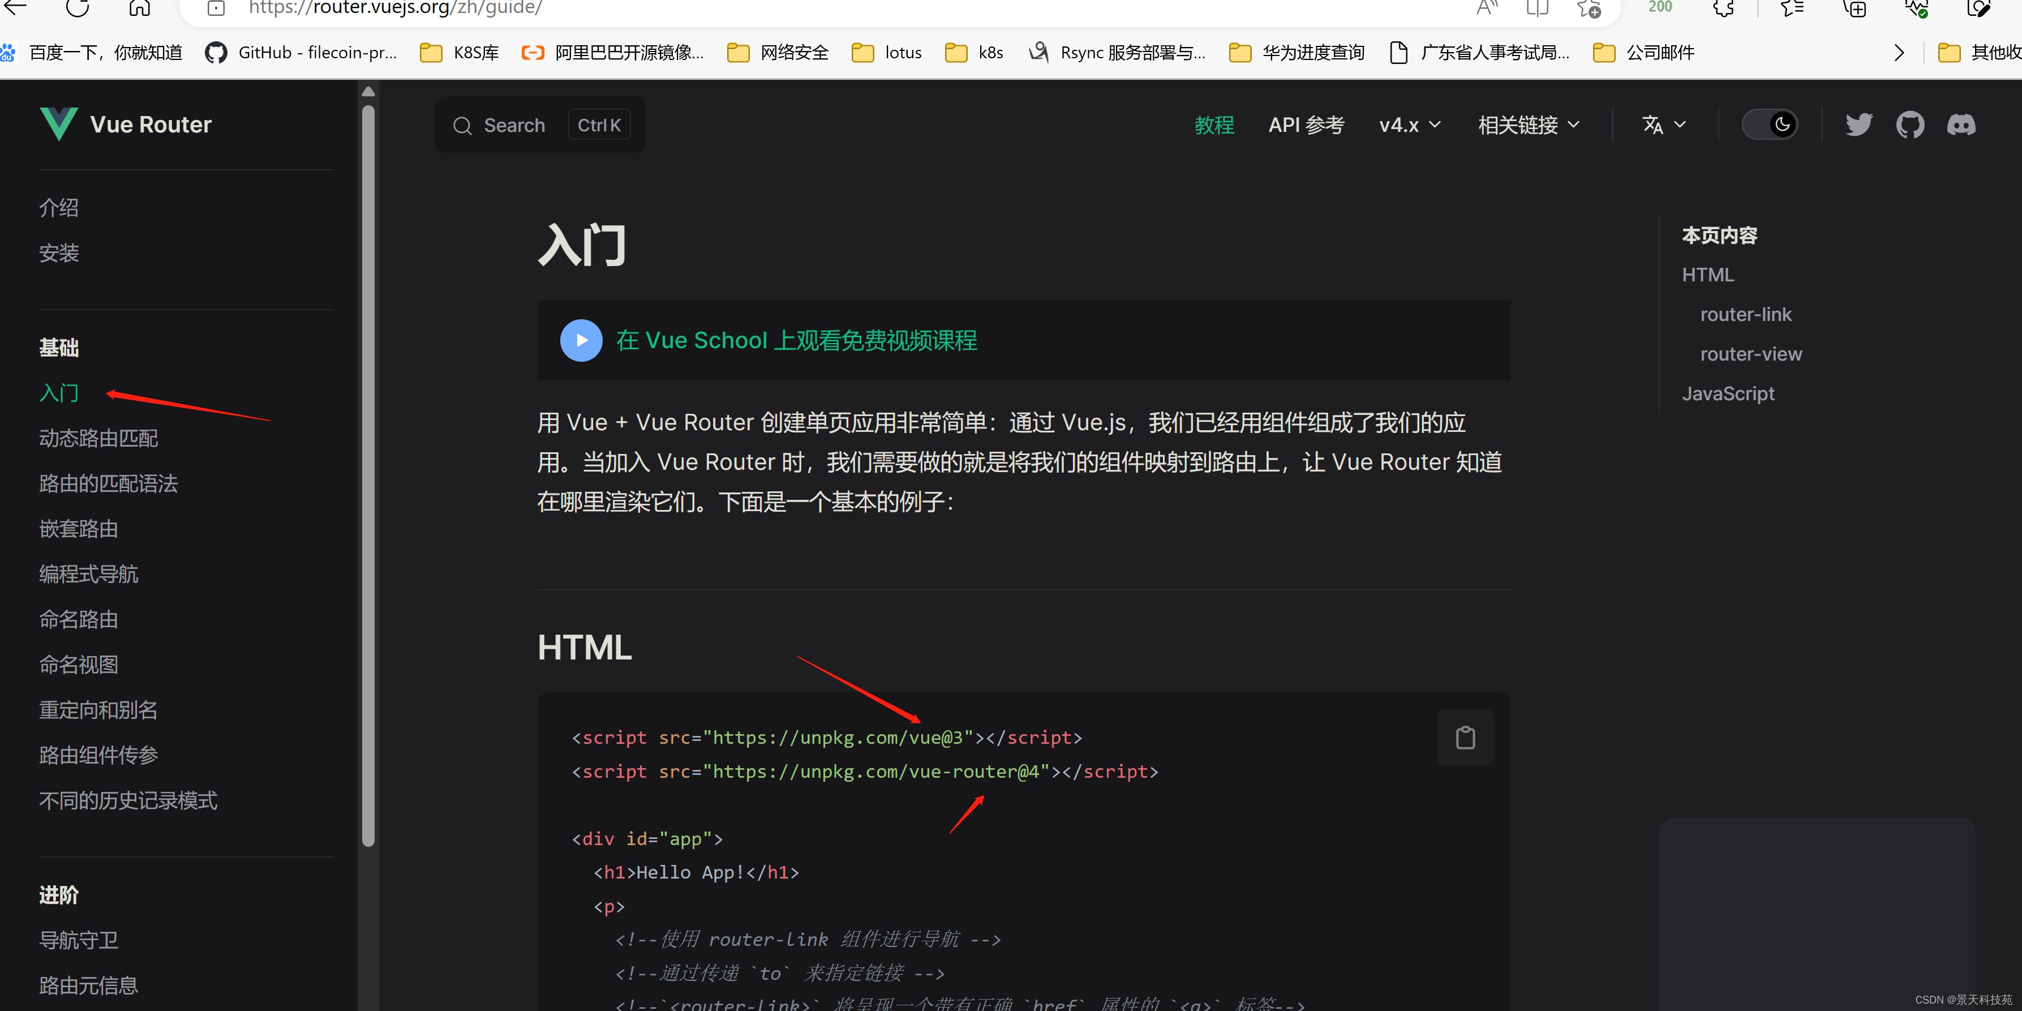Open 重定向和别名 sidebar item
This screenshot has width=2022, height=1011.
click(99, 710)
